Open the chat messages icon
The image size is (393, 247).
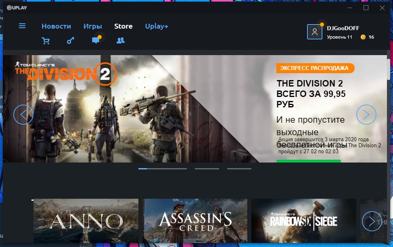96,40
